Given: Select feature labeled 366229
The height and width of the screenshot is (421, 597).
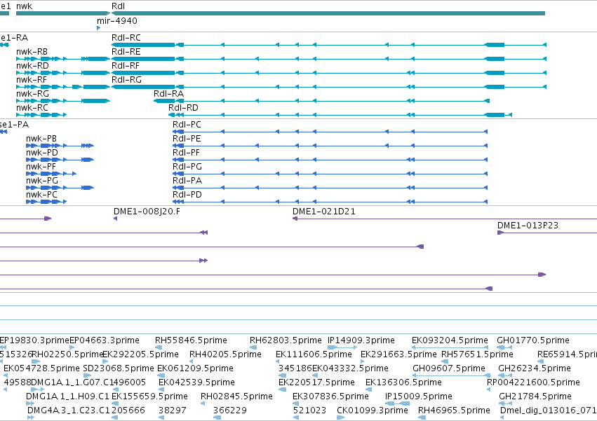Looking at the screenshot, I should click(x=230, y=410).
